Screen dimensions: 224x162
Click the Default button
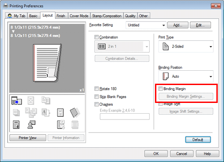(x=198, y=140)
